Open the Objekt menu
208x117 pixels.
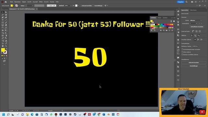pos(24,2)
